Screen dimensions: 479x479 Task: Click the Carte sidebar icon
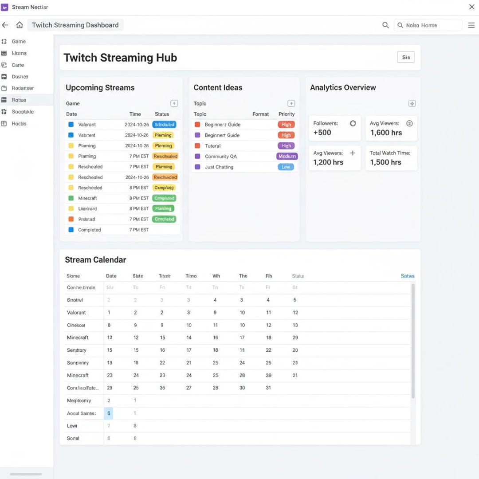(4, 65)
